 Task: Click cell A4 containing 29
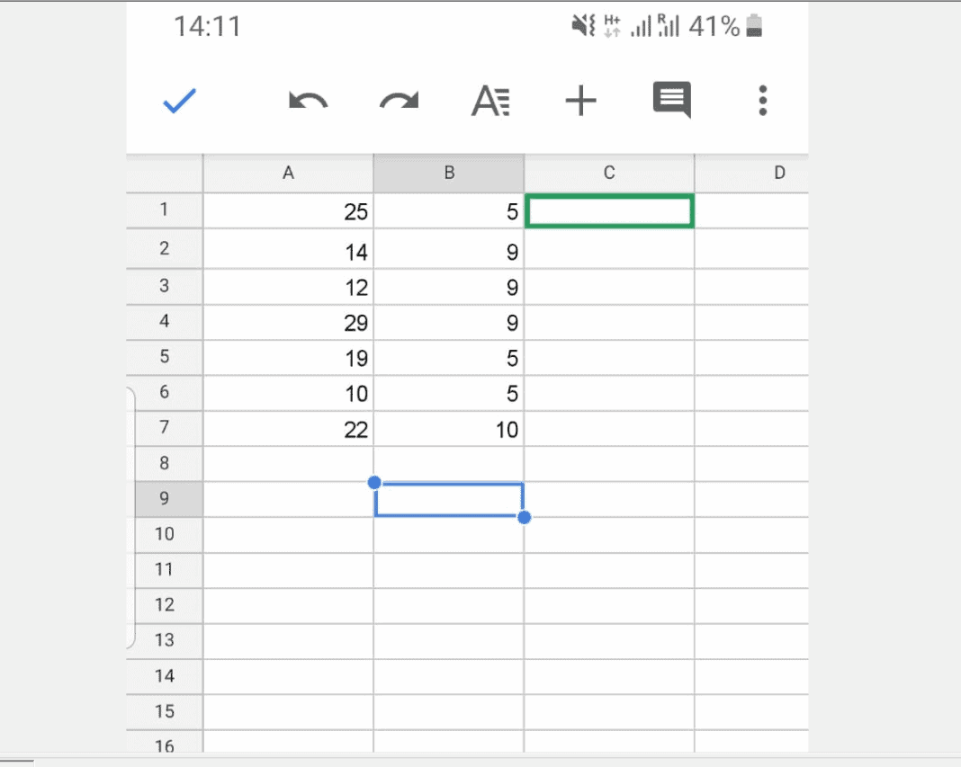click(x=288, y=323)
